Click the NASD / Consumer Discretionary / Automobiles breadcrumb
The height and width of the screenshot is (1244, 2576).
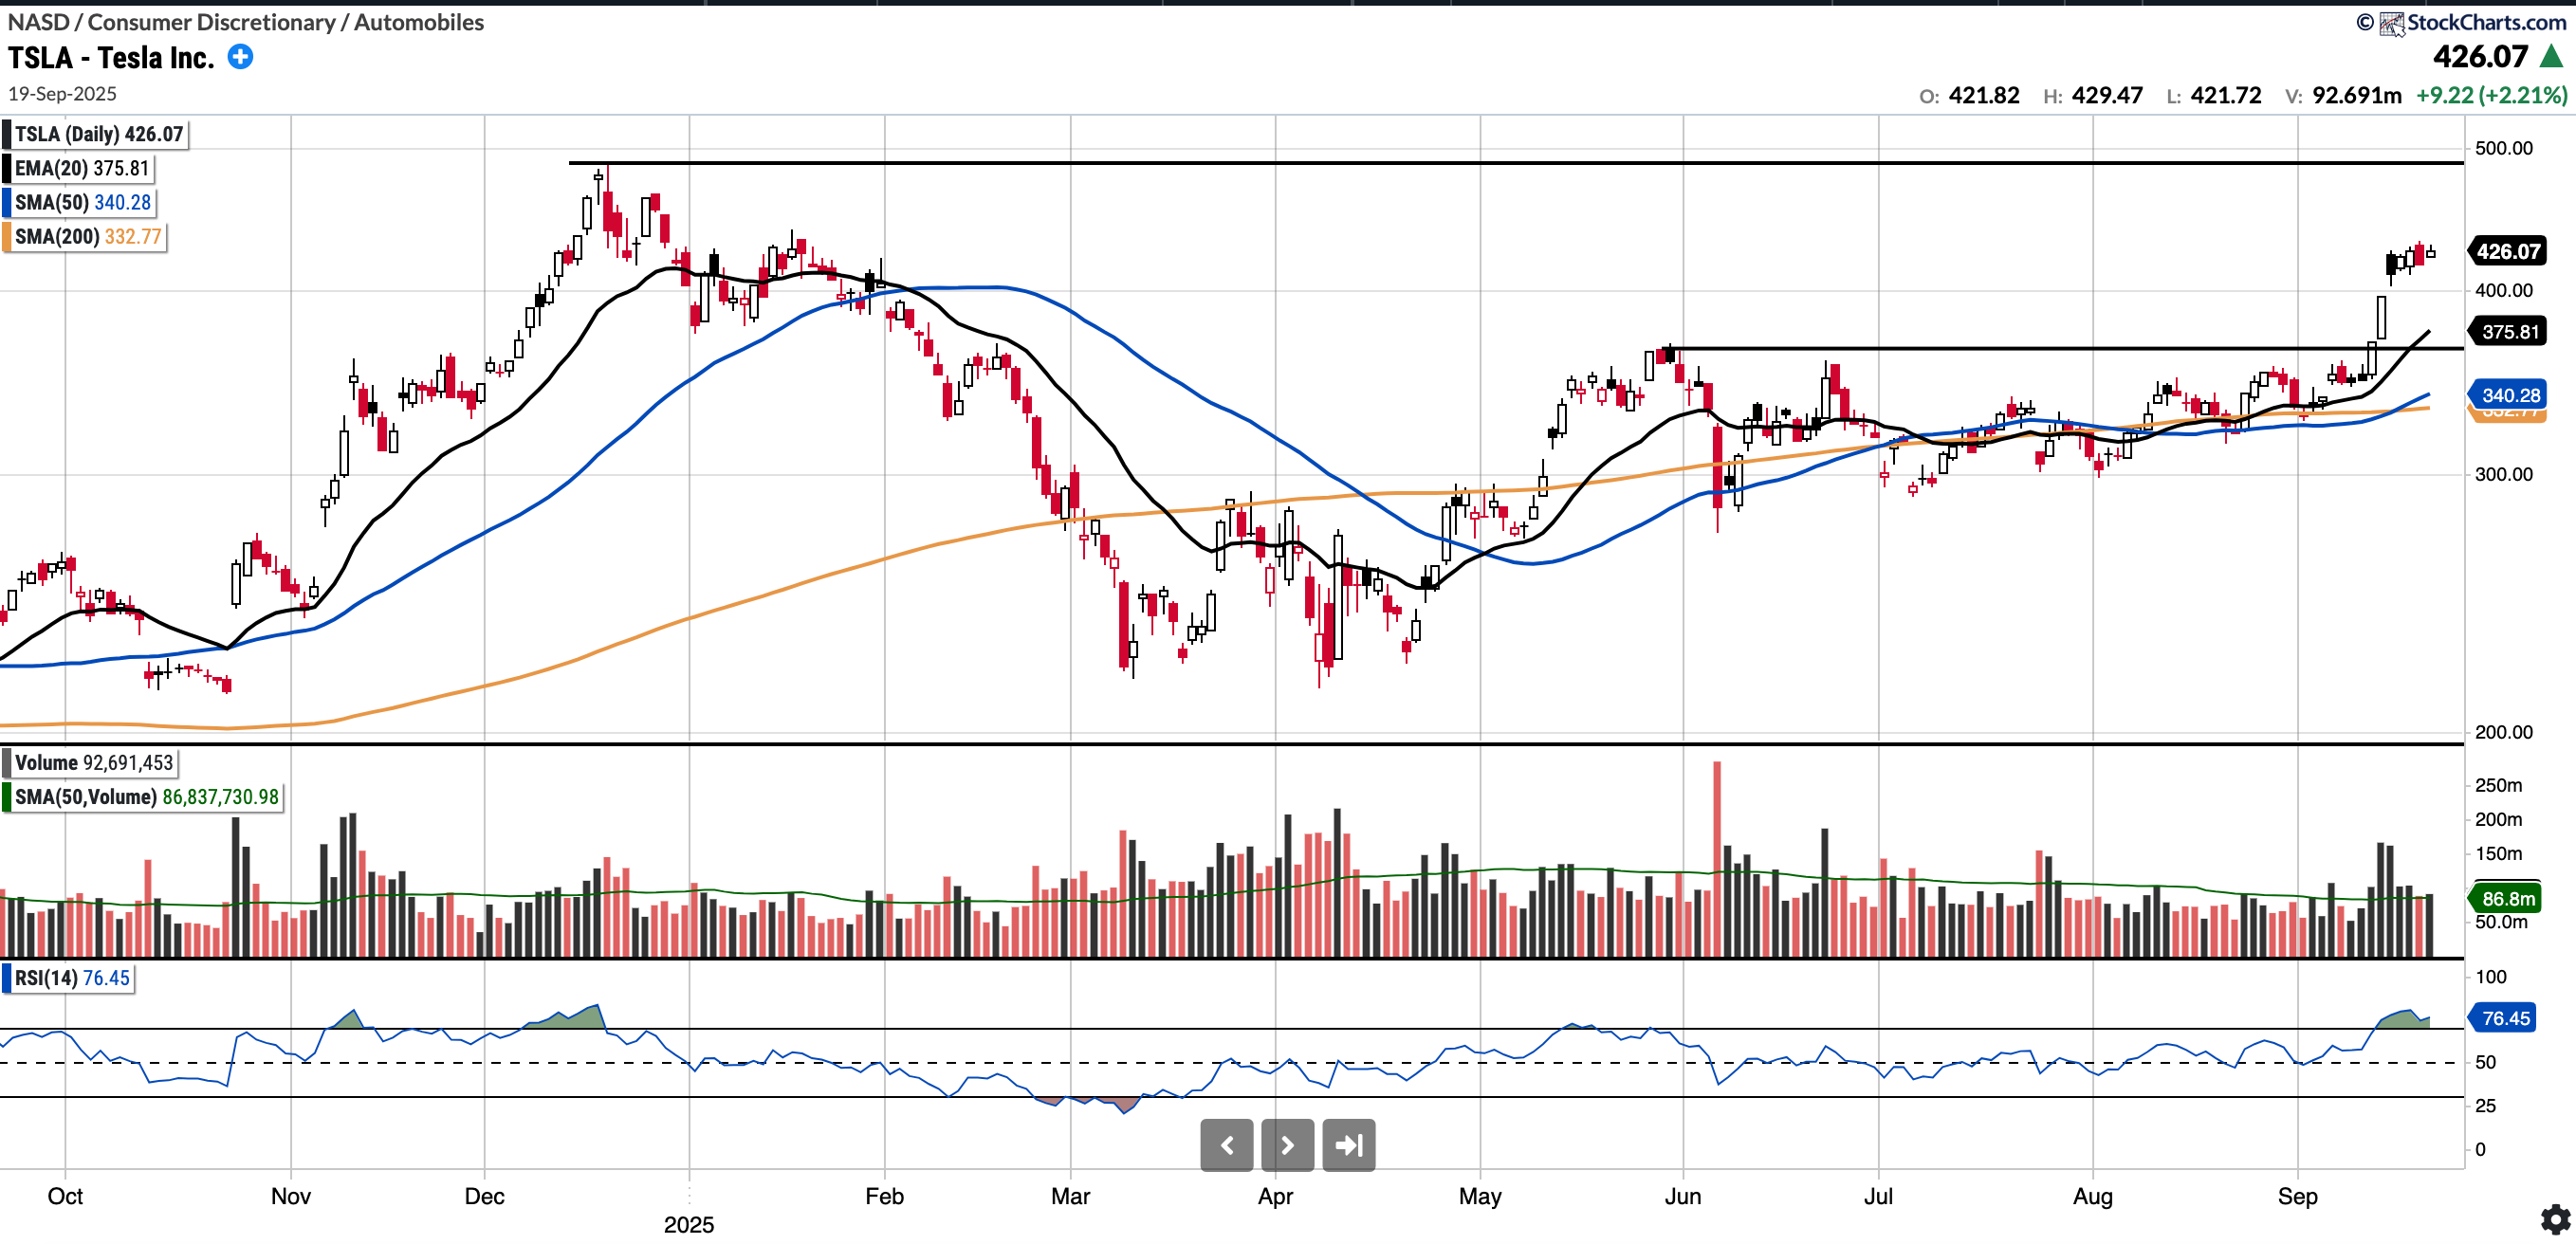coord(246,22)
